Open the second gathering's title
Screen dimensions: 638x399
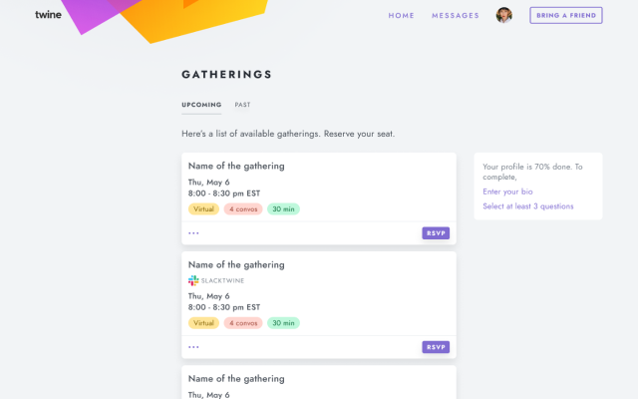[236, 264]
